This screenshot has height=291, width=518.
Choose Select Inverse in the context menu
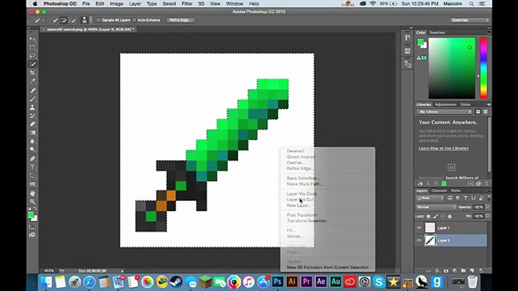(301, 157)
